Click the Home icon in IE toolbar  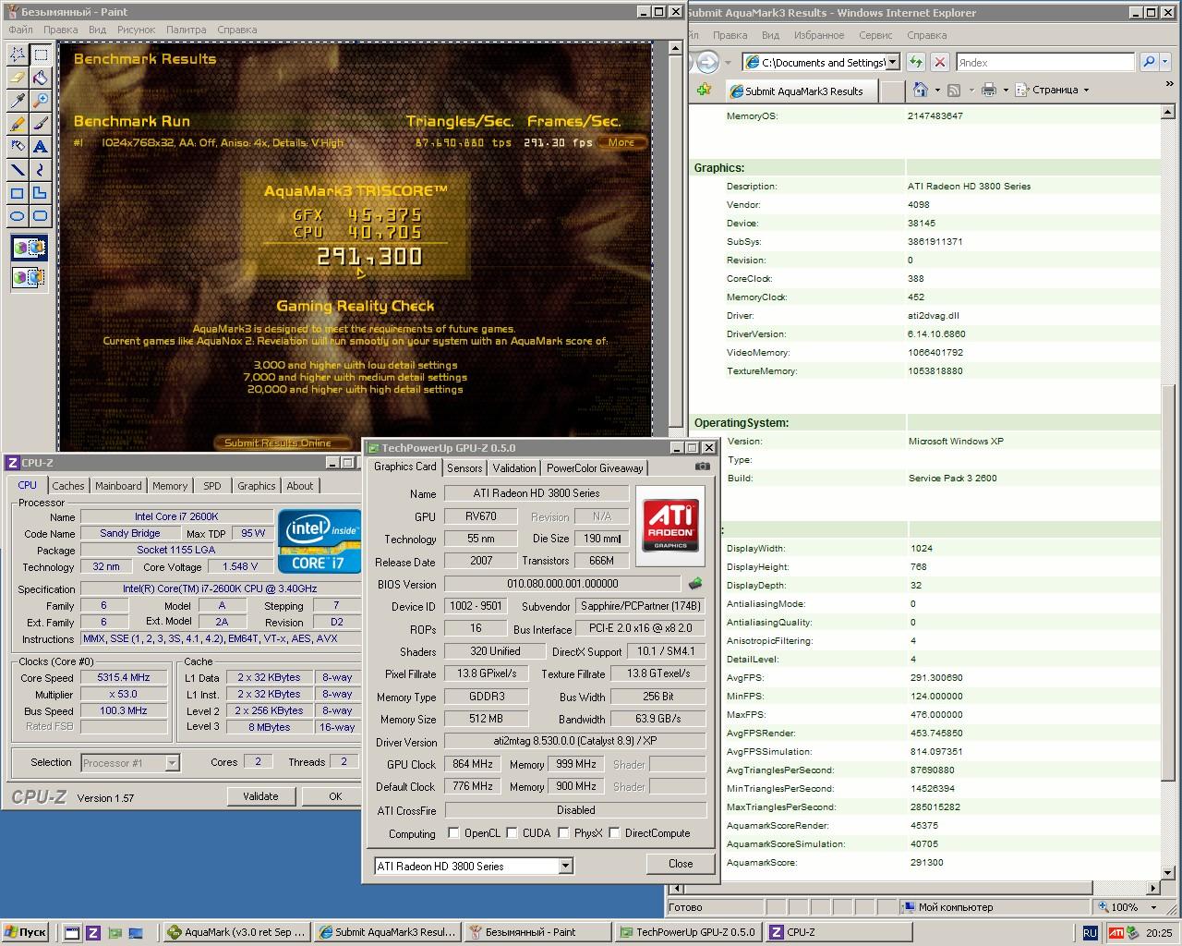[x=920, y=90]
